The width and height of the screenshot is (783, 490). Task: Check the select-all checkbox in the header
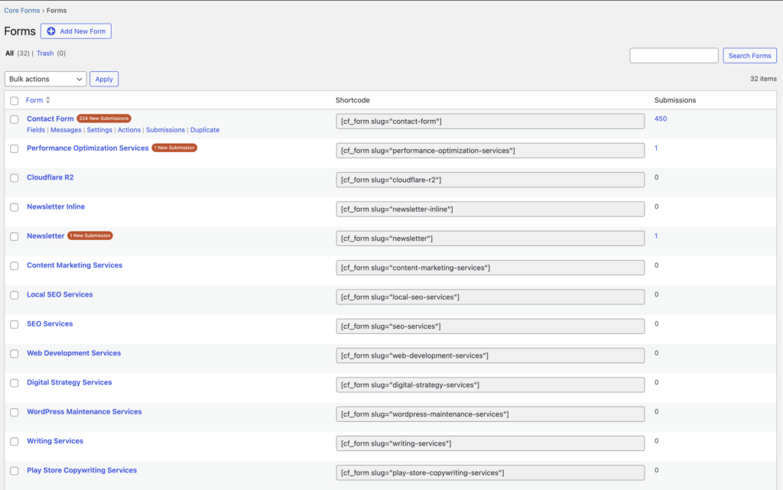13,99
